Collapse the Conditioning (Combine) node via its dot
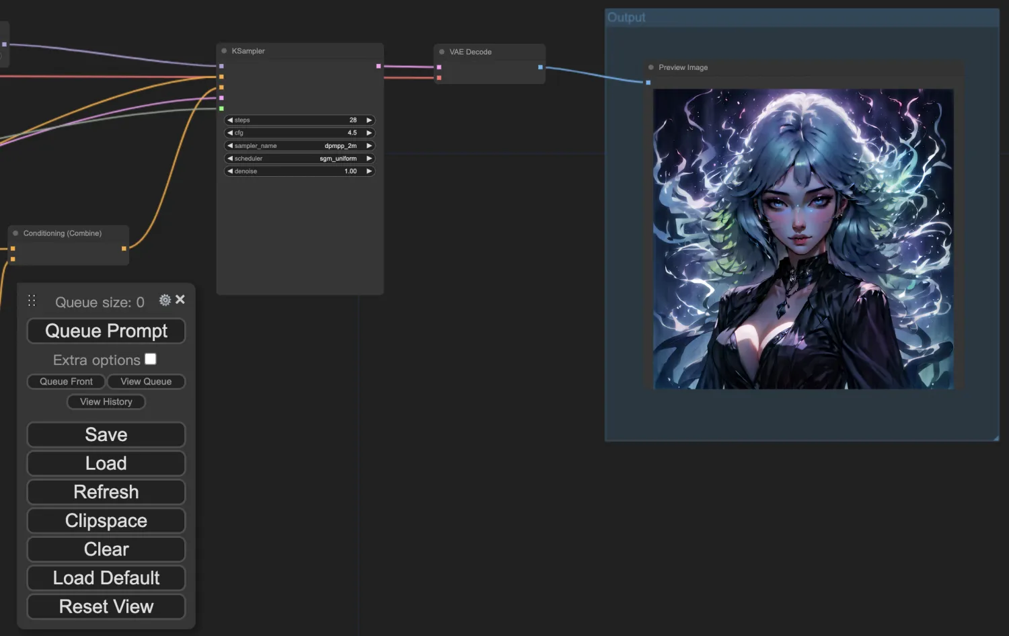 click(x=15, y=233)
